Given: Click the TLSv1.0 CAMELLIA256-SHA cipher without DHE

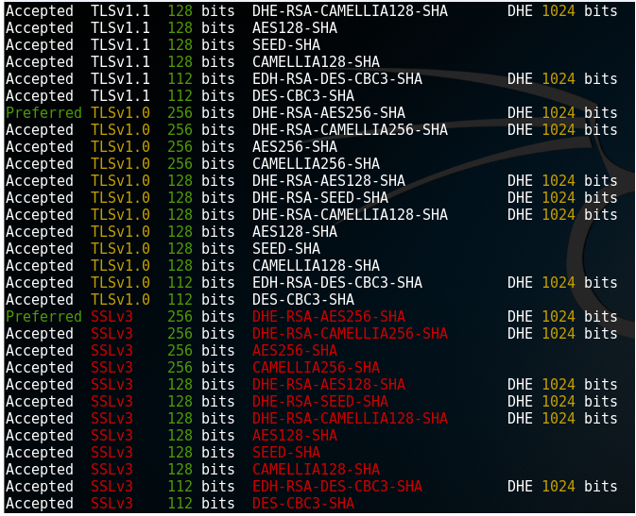Looking at the screenshot, I should click(x=316, y=164).
